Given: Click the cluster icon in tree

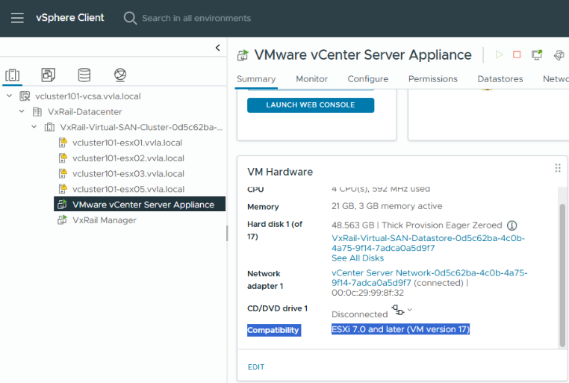Looking at the screenshot, I should point(49,128).
